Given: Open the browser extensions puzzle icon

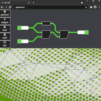Looking at the screenshot, I should (91, 7).
